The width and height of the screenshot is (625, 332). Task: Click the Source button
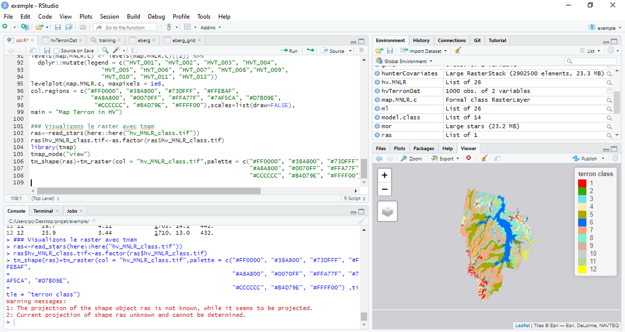[x=333, y=51]
